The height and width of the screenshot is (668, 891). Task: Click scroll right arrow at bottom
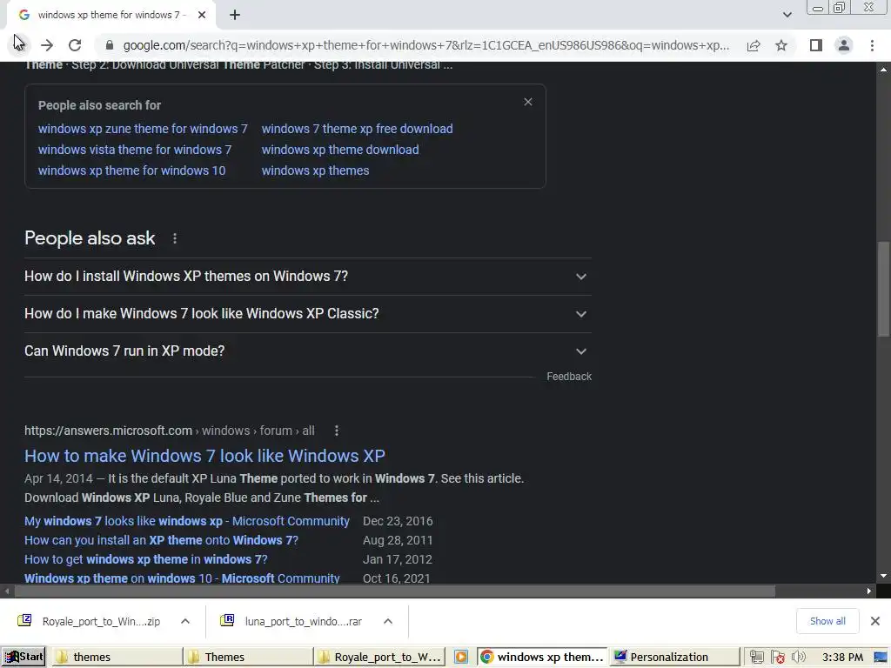(869, 591)
